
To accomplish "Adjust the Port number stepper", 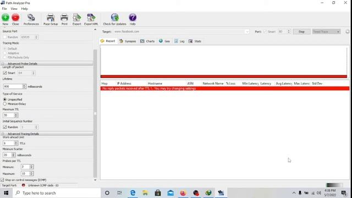I will 289,32.
